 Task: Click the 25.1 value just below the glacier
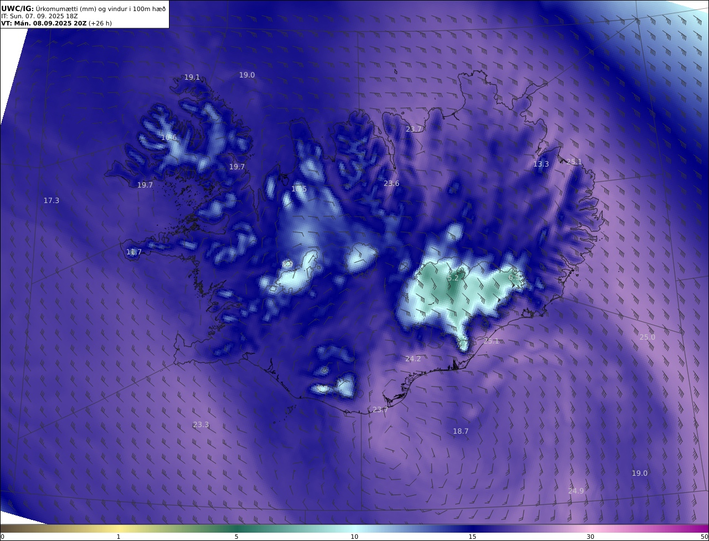(x=491, y=341)
